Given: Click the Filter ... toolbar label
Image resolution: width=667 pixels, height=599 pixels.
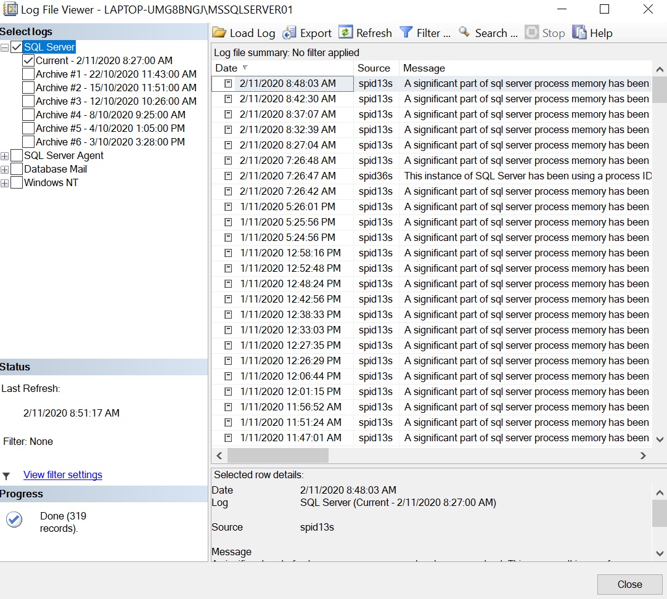Looking at the screenshot, I should [x=433, y=33].
